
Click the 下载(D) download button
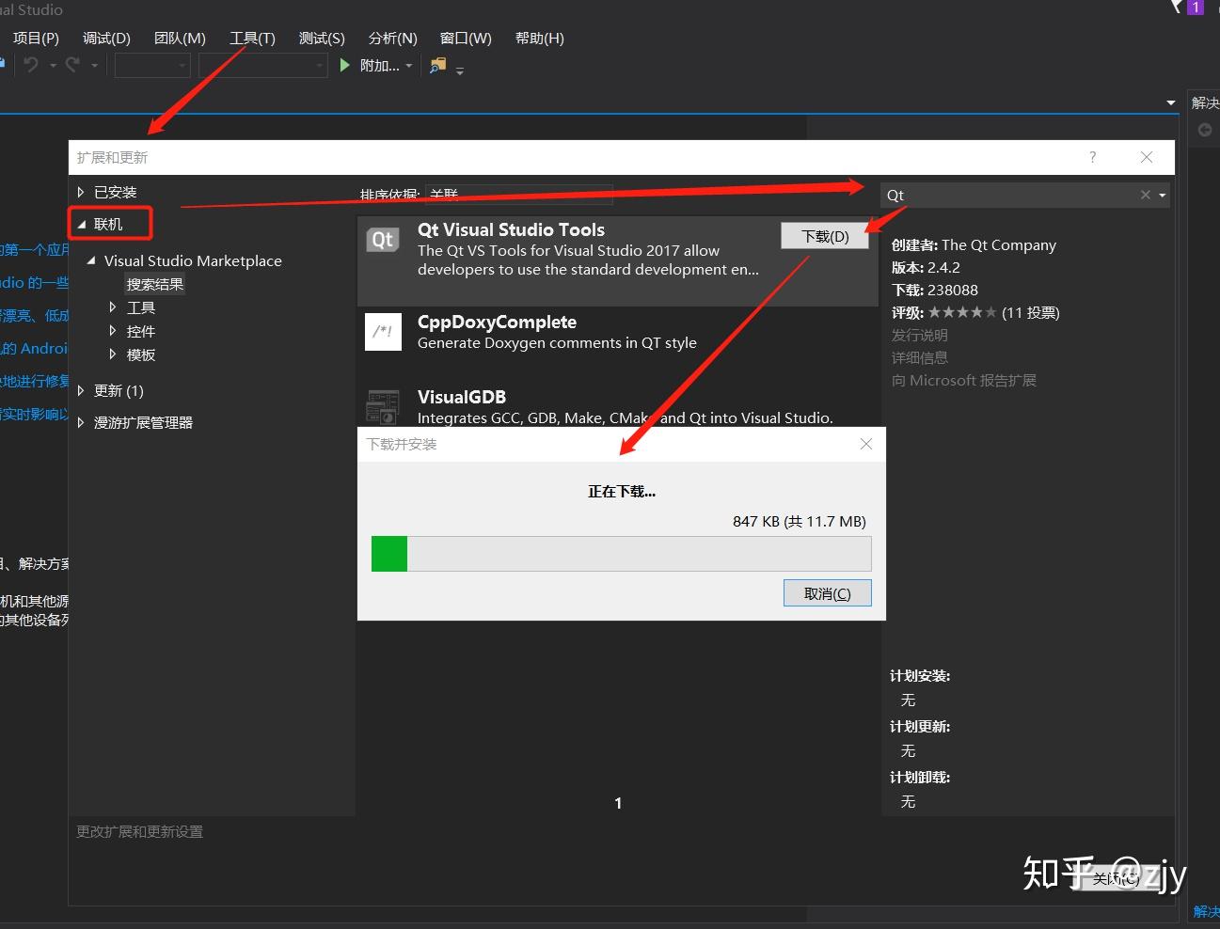825,236
